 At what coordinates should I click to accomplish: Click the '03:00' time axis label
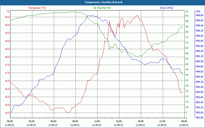pos(31,121)
